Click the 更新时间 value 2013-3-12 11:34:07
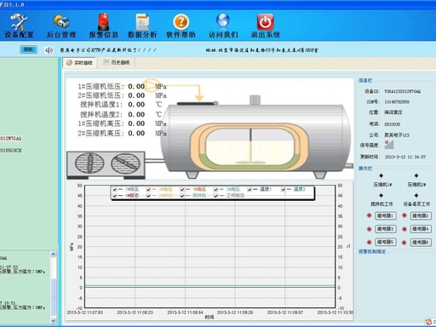 tap(405, 157)
